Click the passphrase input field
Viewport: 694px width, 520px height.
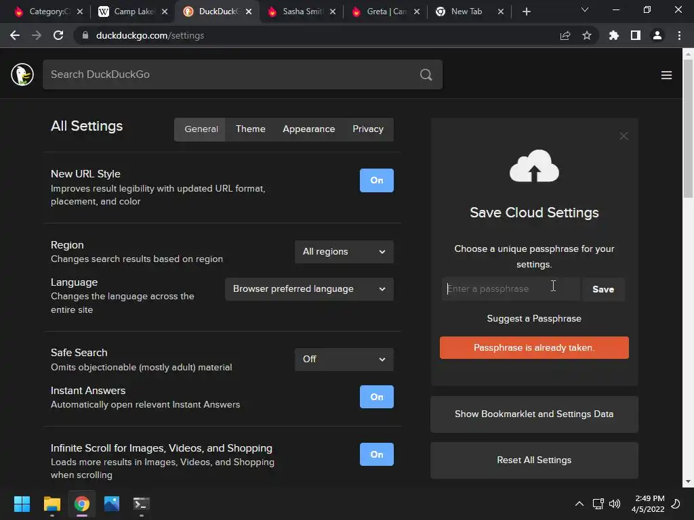(x=511, y=289)
